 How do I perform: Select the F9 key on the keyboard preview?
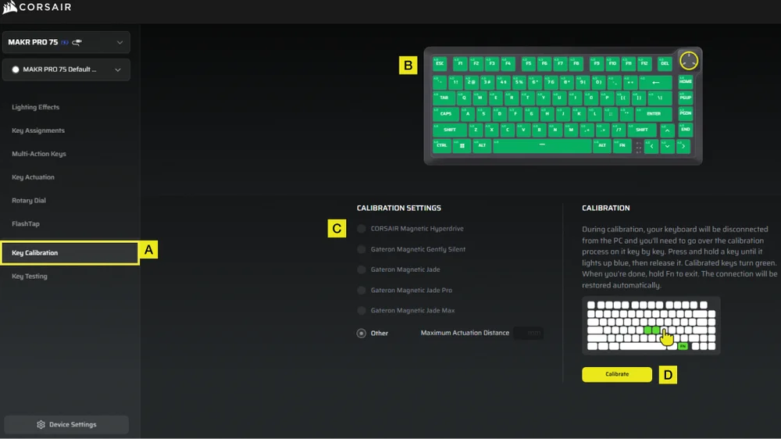597,64
